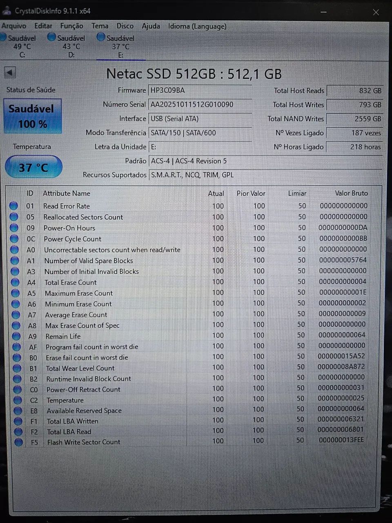Click raw value 000000013FEE of Flash Write Sector Count
The height and width of the screenshot is (523, 392).
tap(341, 440)
